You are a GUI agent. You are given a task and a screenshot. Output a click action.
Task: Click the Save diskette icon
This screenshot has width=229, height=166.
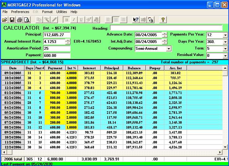tap(12, 20)
